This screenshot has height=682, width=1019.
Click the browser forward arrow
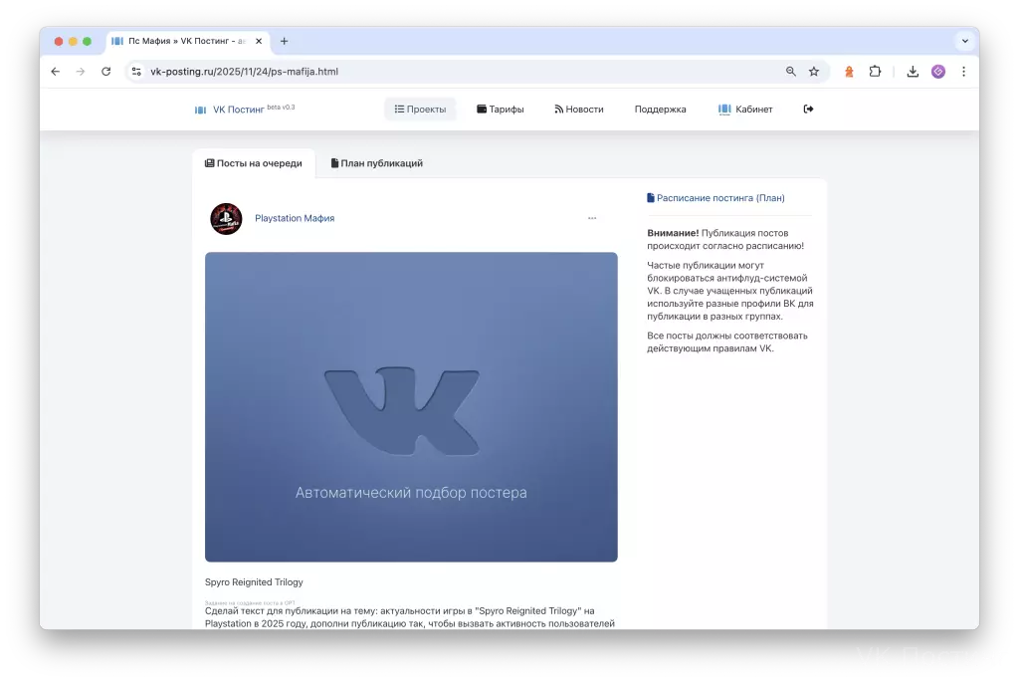click(81, 72)
